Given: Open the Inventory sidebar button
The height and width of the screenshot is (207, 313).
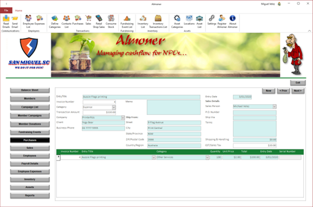Looking at the screenshot, I should 30,180.
